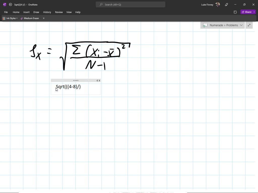Open the sticky notes feed icon
The width and height of the screenshot is (258, 193).
235,12
